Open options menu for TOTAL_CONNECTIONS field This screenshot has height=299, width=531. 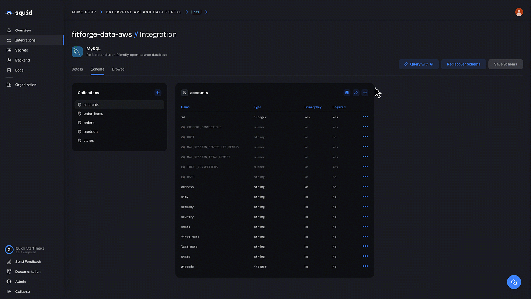tap(365, 166)
